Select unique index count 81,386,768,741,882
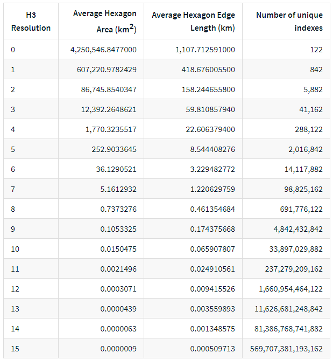 [x=288, y=329]
